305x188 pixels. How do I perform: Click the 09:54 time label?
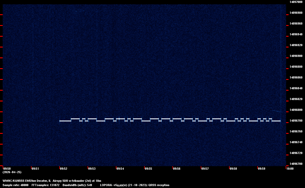pyautogui.click(x=120, y=169)
